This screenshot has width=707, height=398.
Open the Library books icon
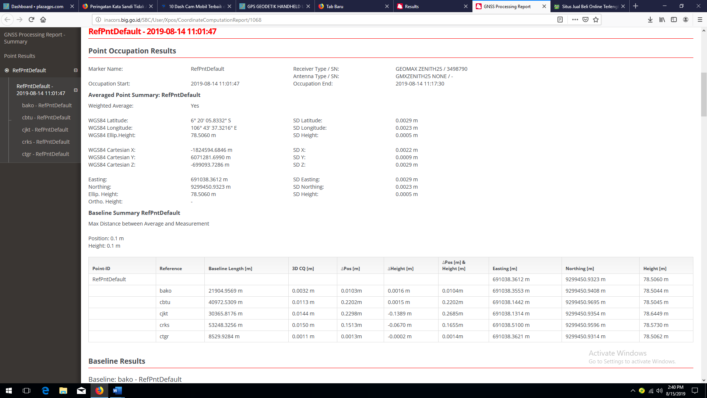click(x=662, y=20)
